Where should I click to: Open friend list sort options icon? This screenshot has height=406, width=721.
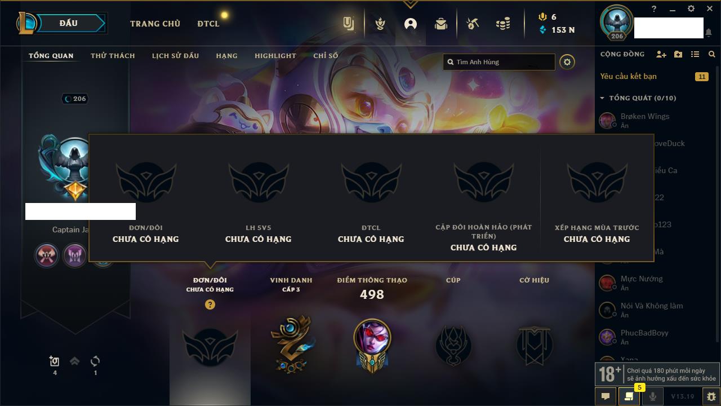point(695,54)
